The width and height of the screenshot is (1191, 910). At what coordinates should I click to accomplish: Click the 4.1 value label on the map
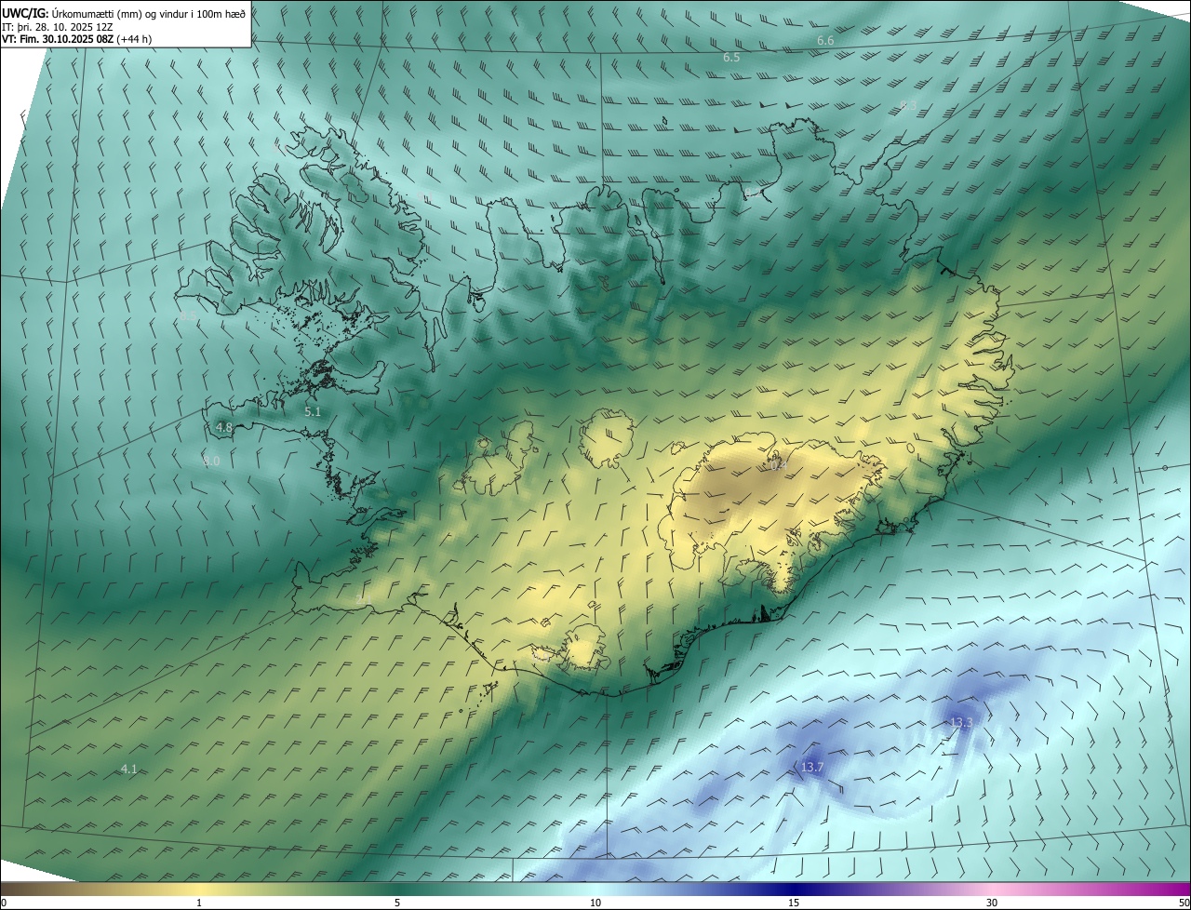[x=129, y=769]
